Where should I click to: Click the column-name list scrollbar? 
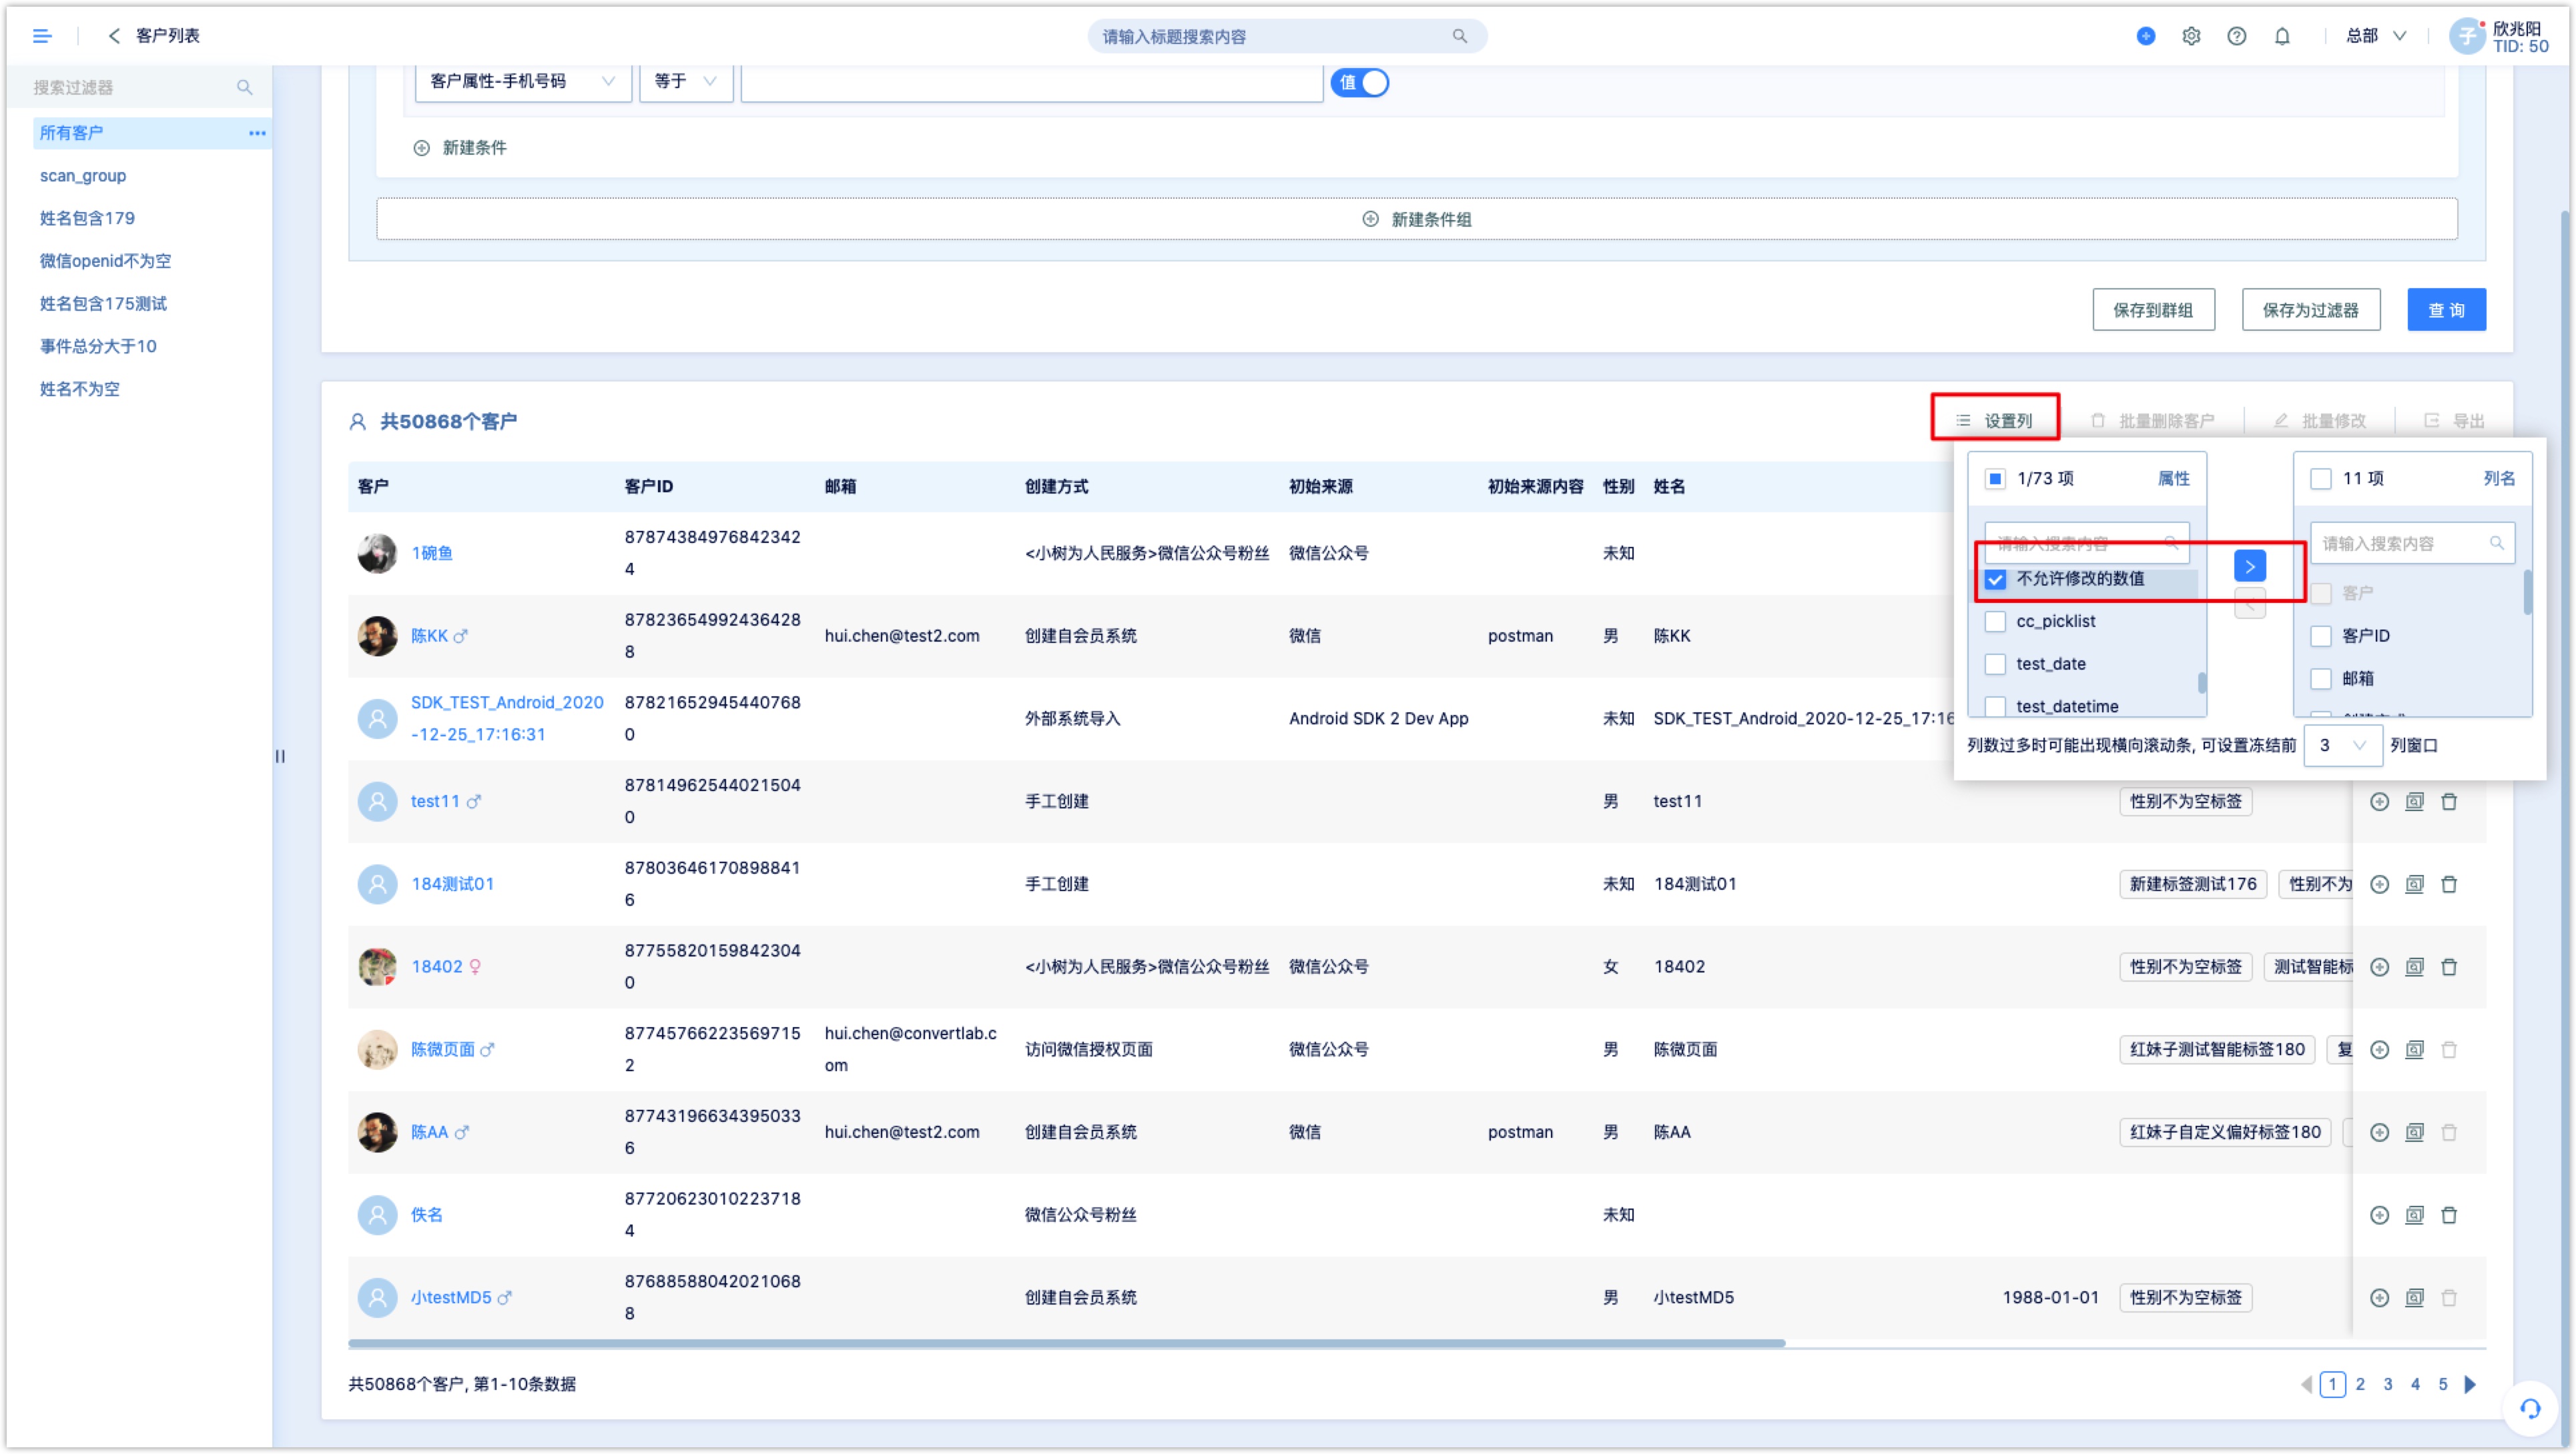pyautogui.click(x=2528, y=592)
